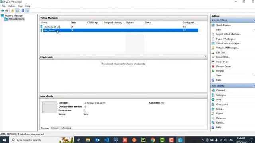
Task: Toggle the Show/Hide Console Tree toolbar icon
Action: click(x=17, y=11)
